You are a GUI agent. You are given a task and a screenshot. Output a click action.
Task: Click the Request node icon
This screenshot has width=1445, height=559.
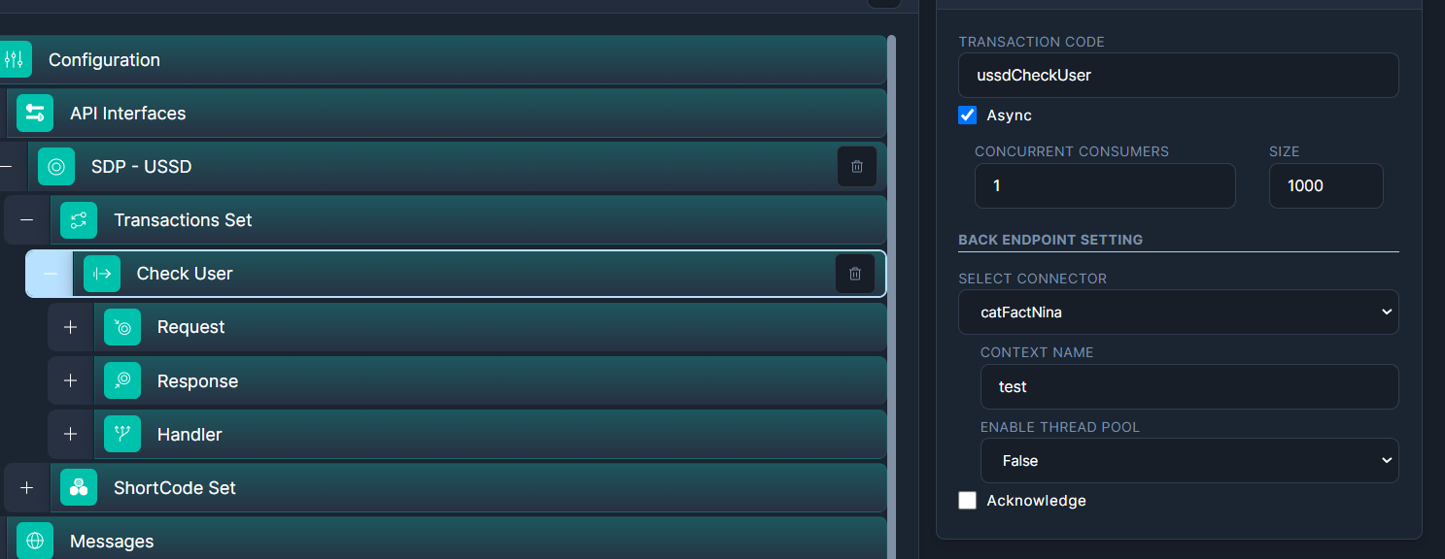pos(123,327)
